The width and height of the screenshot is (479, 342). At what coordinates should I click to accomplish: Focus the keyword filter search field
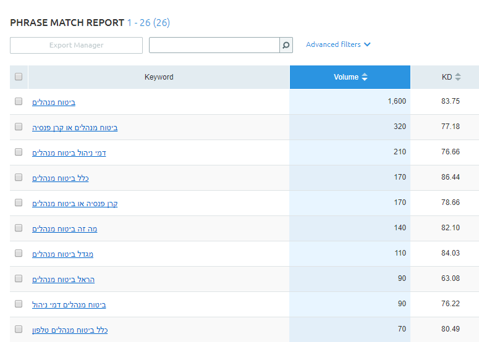[x=214, y=45]
